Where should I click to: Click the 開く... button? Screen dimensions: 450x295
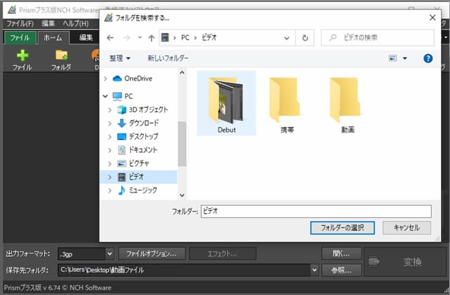(341, 253)
